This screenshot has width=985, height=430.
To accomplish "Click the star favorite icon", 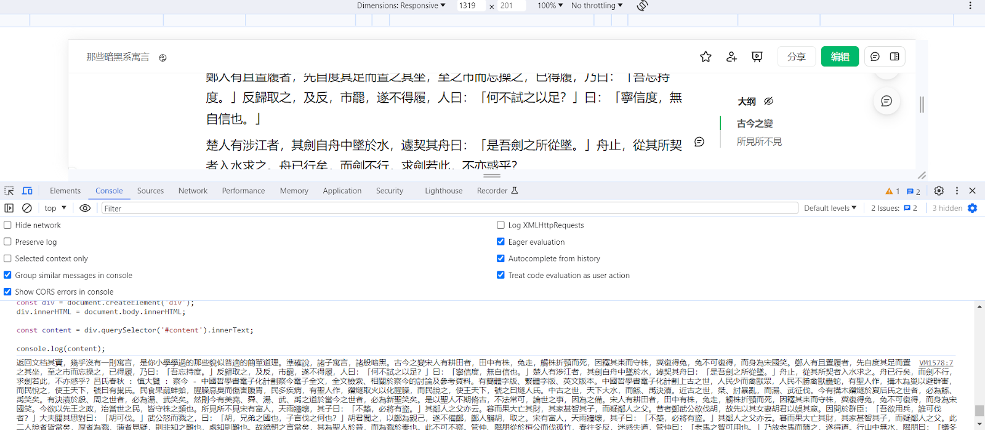I will coord(706,57).
